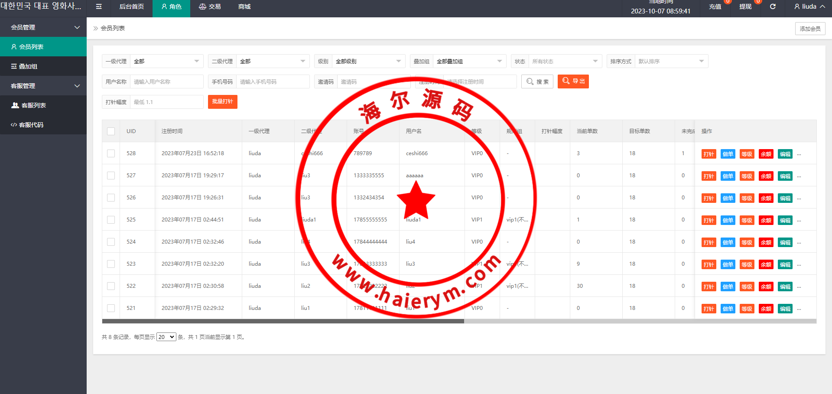Screen dimensions: 832x394
Task: Switch to the 交易 top tab
Action: 210,7
